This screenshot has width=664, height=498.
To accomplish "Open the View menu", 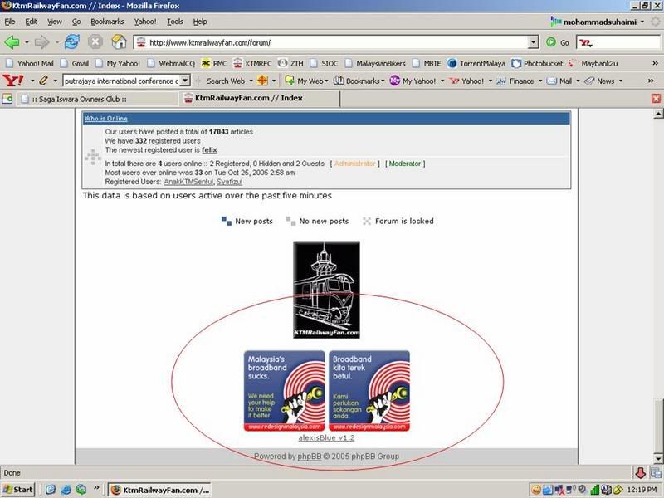I will [54, 22].
